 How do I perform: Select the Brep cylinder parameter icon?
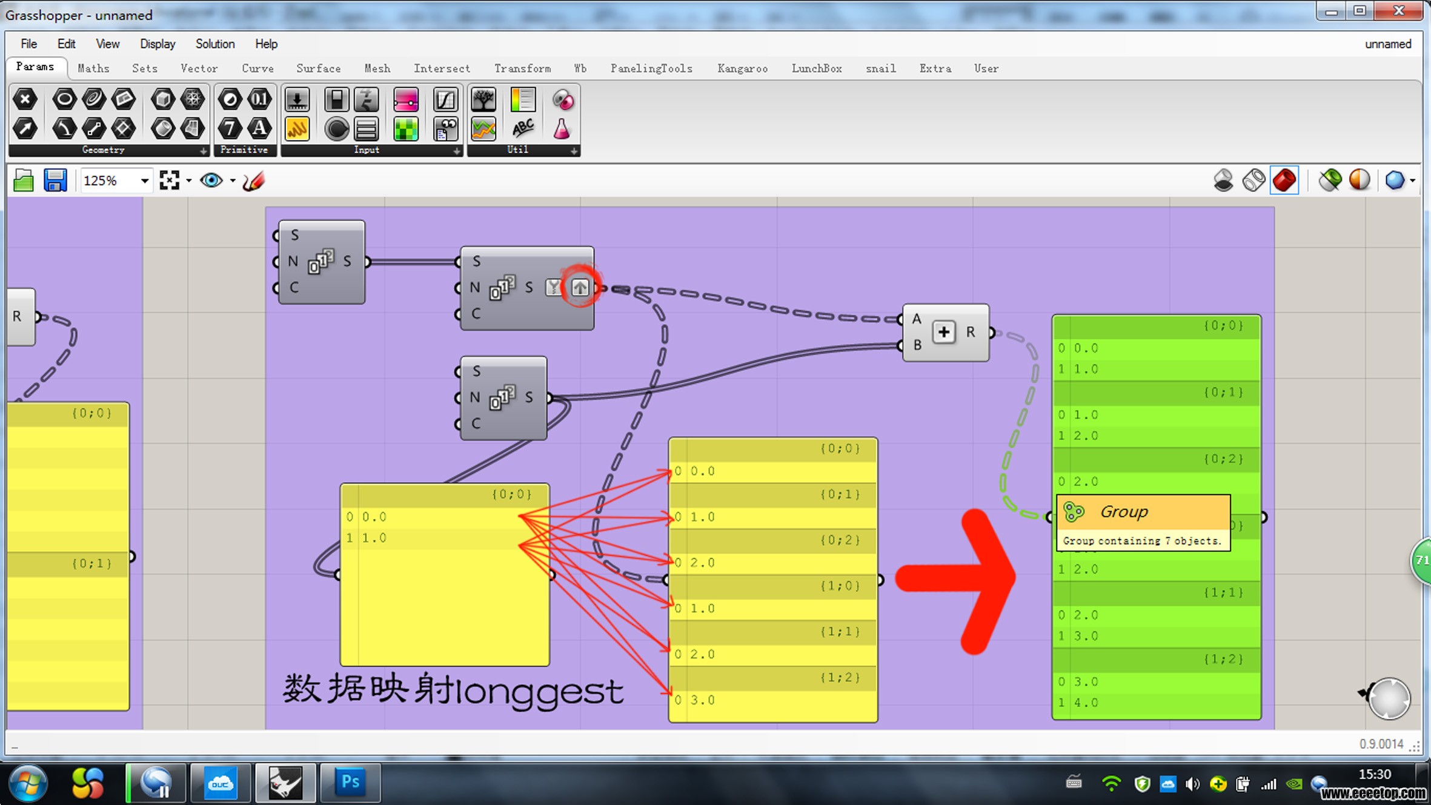(162, 128)
